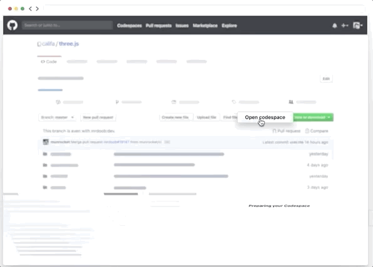Image resolution: width=373 pixels, height=267 pixels.
Task: Open the plus create-new dropdown
Action: pyautogui.click(x=345, y=26)
